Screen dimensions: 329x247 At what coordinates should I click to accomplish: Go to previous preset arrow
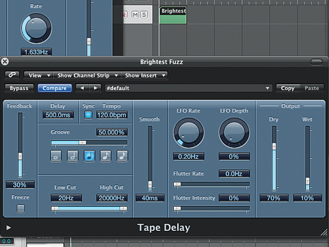tap(82, 88)
